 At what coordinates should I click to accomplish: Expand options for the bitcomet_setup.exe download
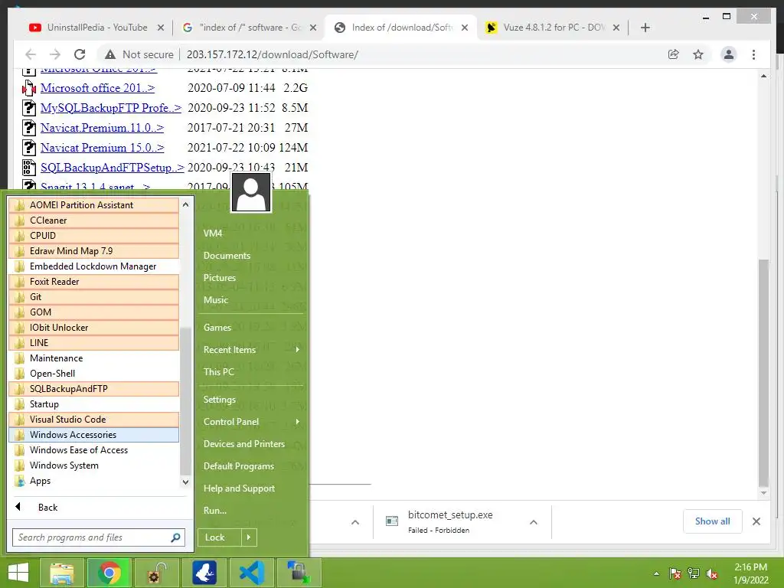(x=534, y=522)
